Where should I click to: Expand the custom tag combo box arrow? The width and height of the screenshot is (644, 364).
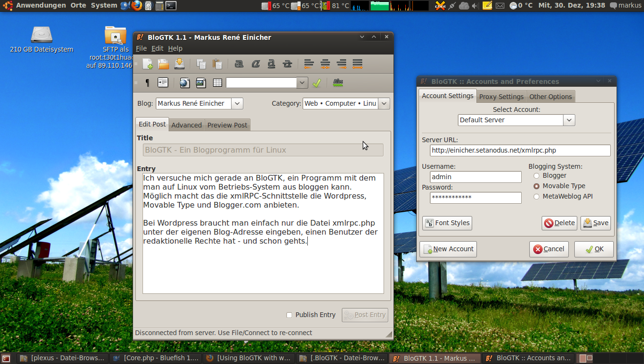pyautogui.click(x=303, y=83)
